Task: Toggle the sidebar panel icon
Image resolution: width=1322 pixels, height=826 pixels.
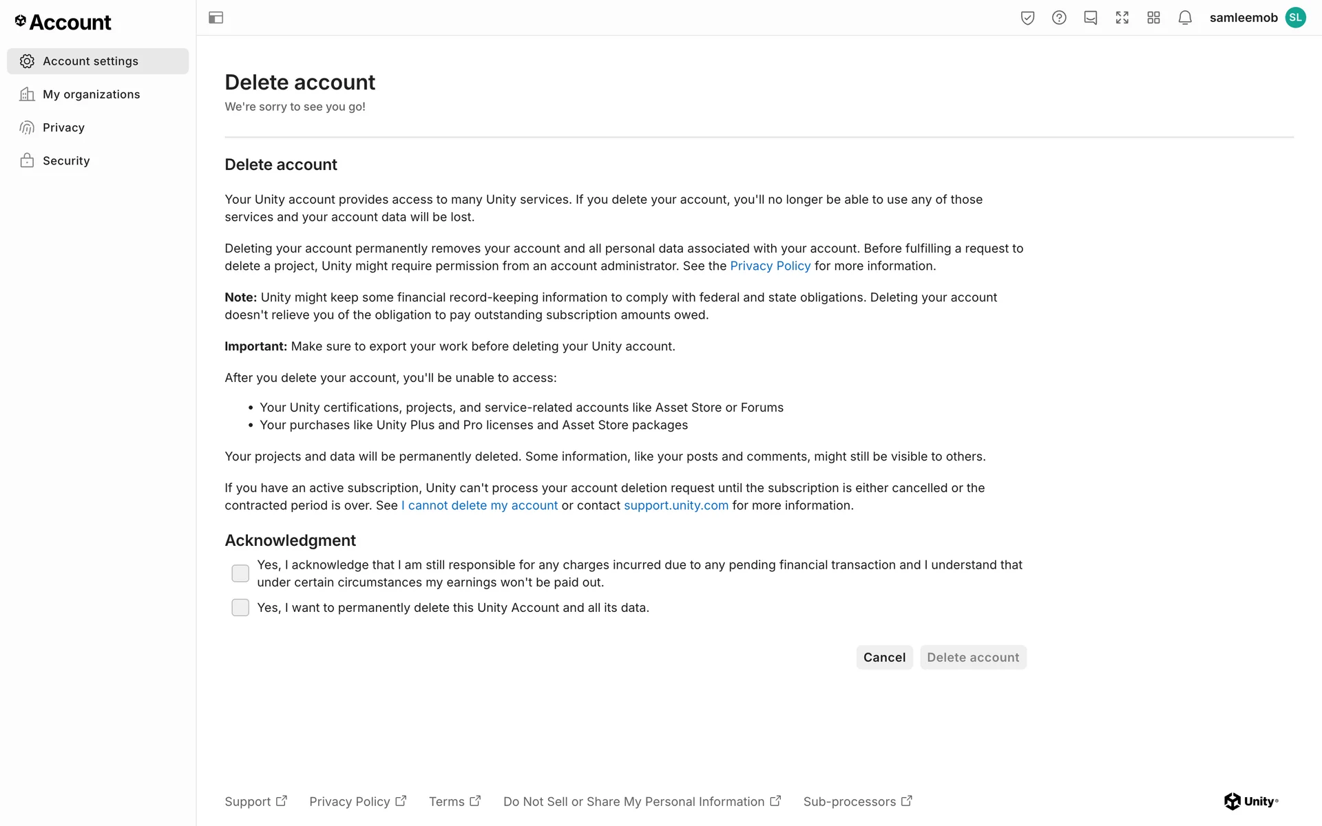Action: tap(216, 18)
